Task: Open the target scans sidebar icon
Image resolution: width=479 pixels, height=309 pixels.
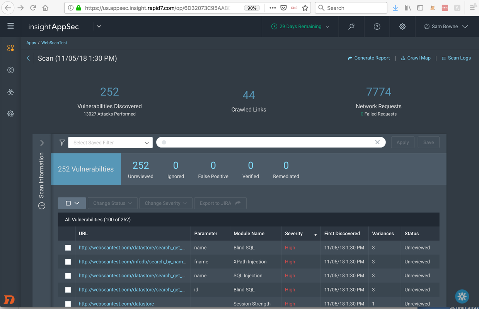Action: coord(10,70)
